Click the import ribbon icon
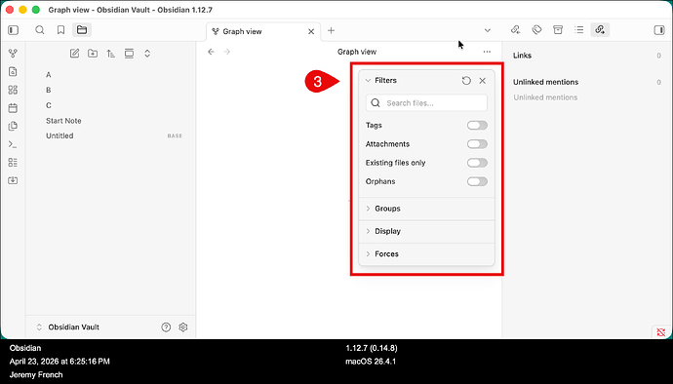 coord(13,180)
